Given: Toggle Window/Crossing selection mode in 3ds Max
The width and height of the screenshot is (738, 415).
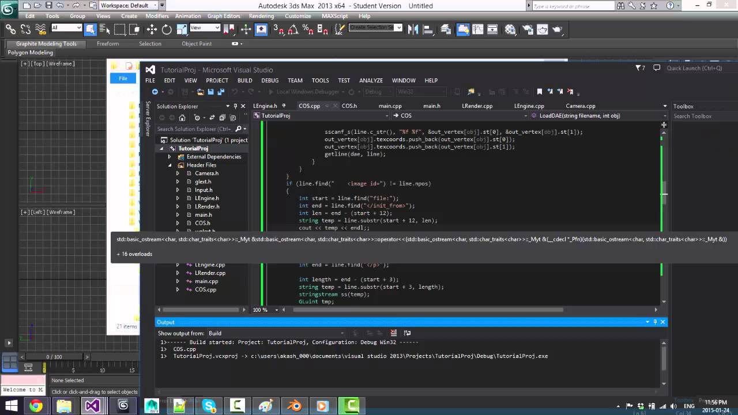Looking at the screenshot, I should tap(134, 29).
